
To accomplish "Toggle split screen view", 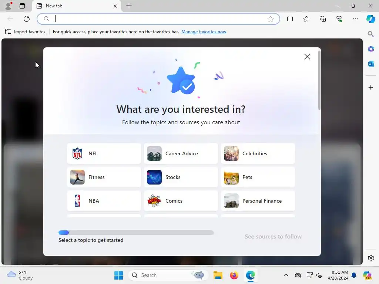I will 290,19.
